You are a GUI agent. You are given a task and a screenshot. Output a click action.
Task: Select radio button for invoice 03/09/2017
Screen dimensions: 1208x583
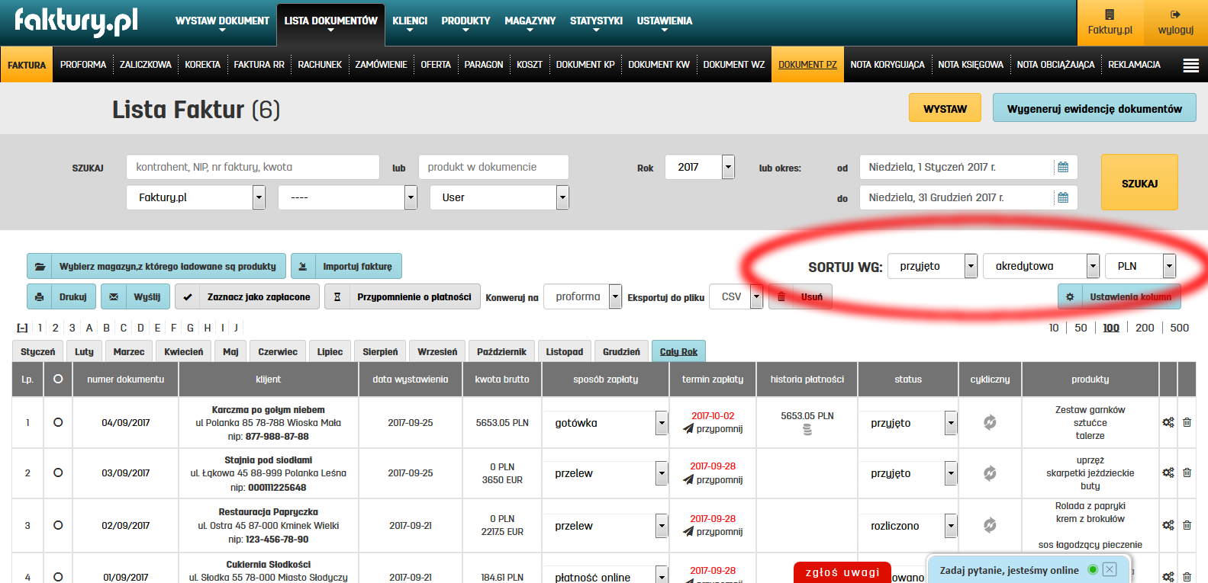click(58, 472)
